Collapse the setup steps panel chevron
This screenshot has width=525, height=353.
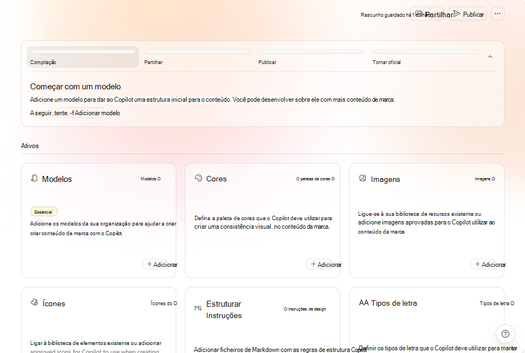coord(490,57)
